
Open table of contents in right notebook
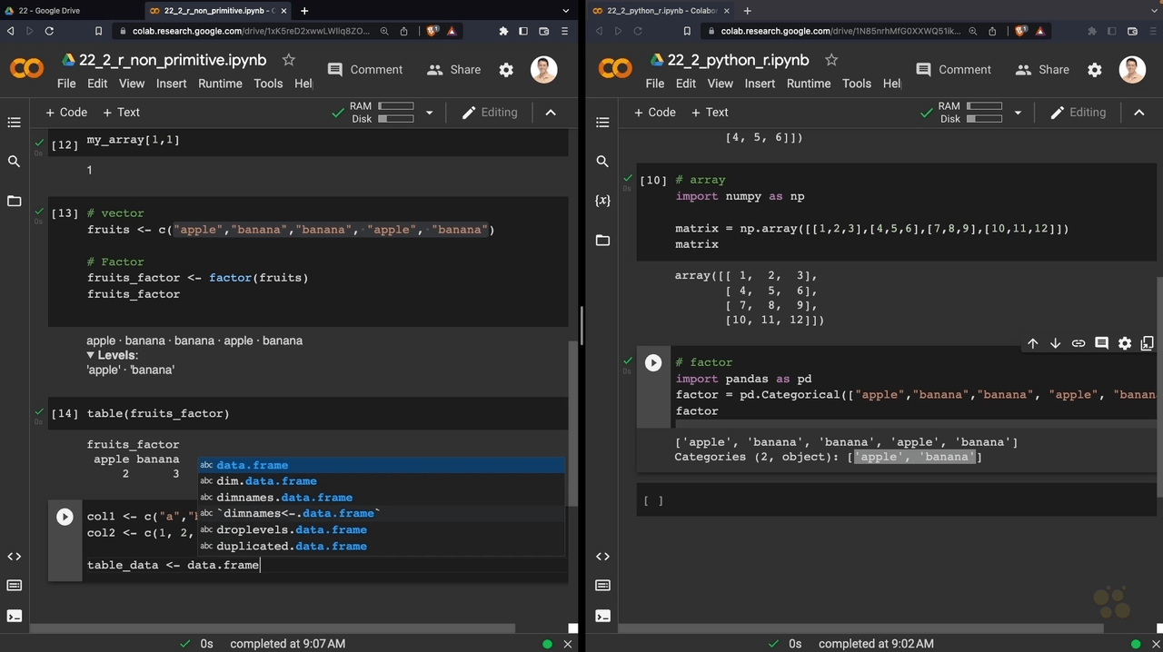pyautogui.click(x=602, y=123)
